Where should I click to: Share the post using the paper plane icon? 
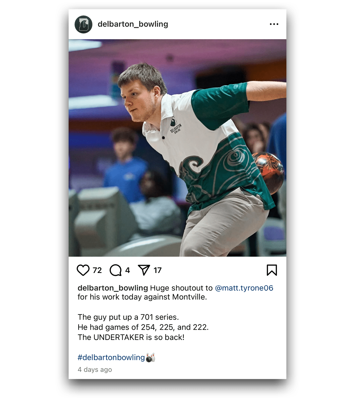[x=144, y=270]
